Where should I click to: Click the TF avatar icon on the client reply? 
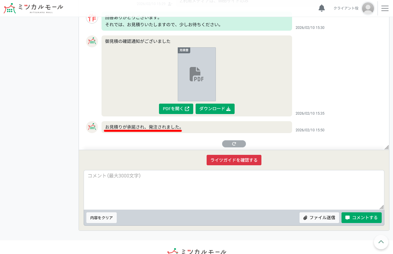pos(92,18)
